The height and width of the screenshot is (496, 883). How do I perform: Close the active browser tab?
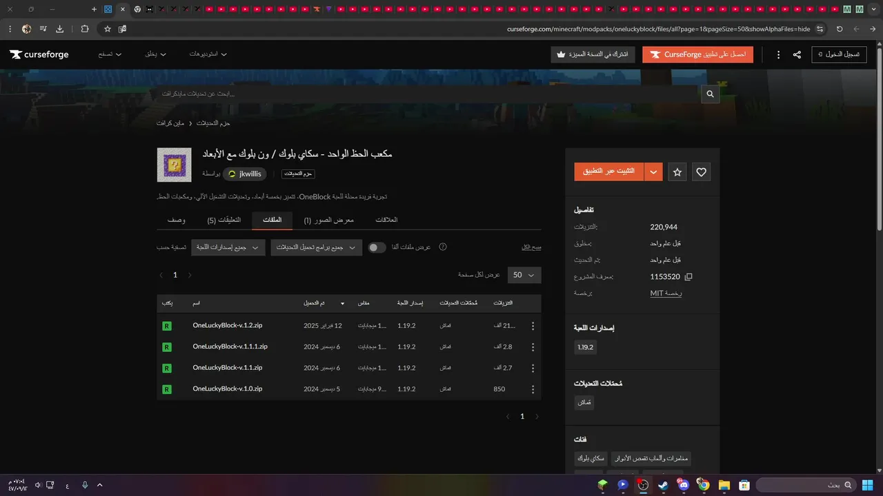click(x=122, y=10)
